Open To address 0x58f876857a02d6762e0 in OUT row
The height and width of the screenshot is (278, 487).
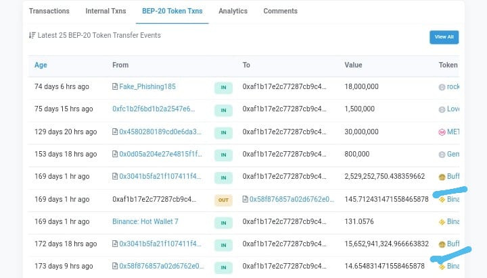pos(292,199)
